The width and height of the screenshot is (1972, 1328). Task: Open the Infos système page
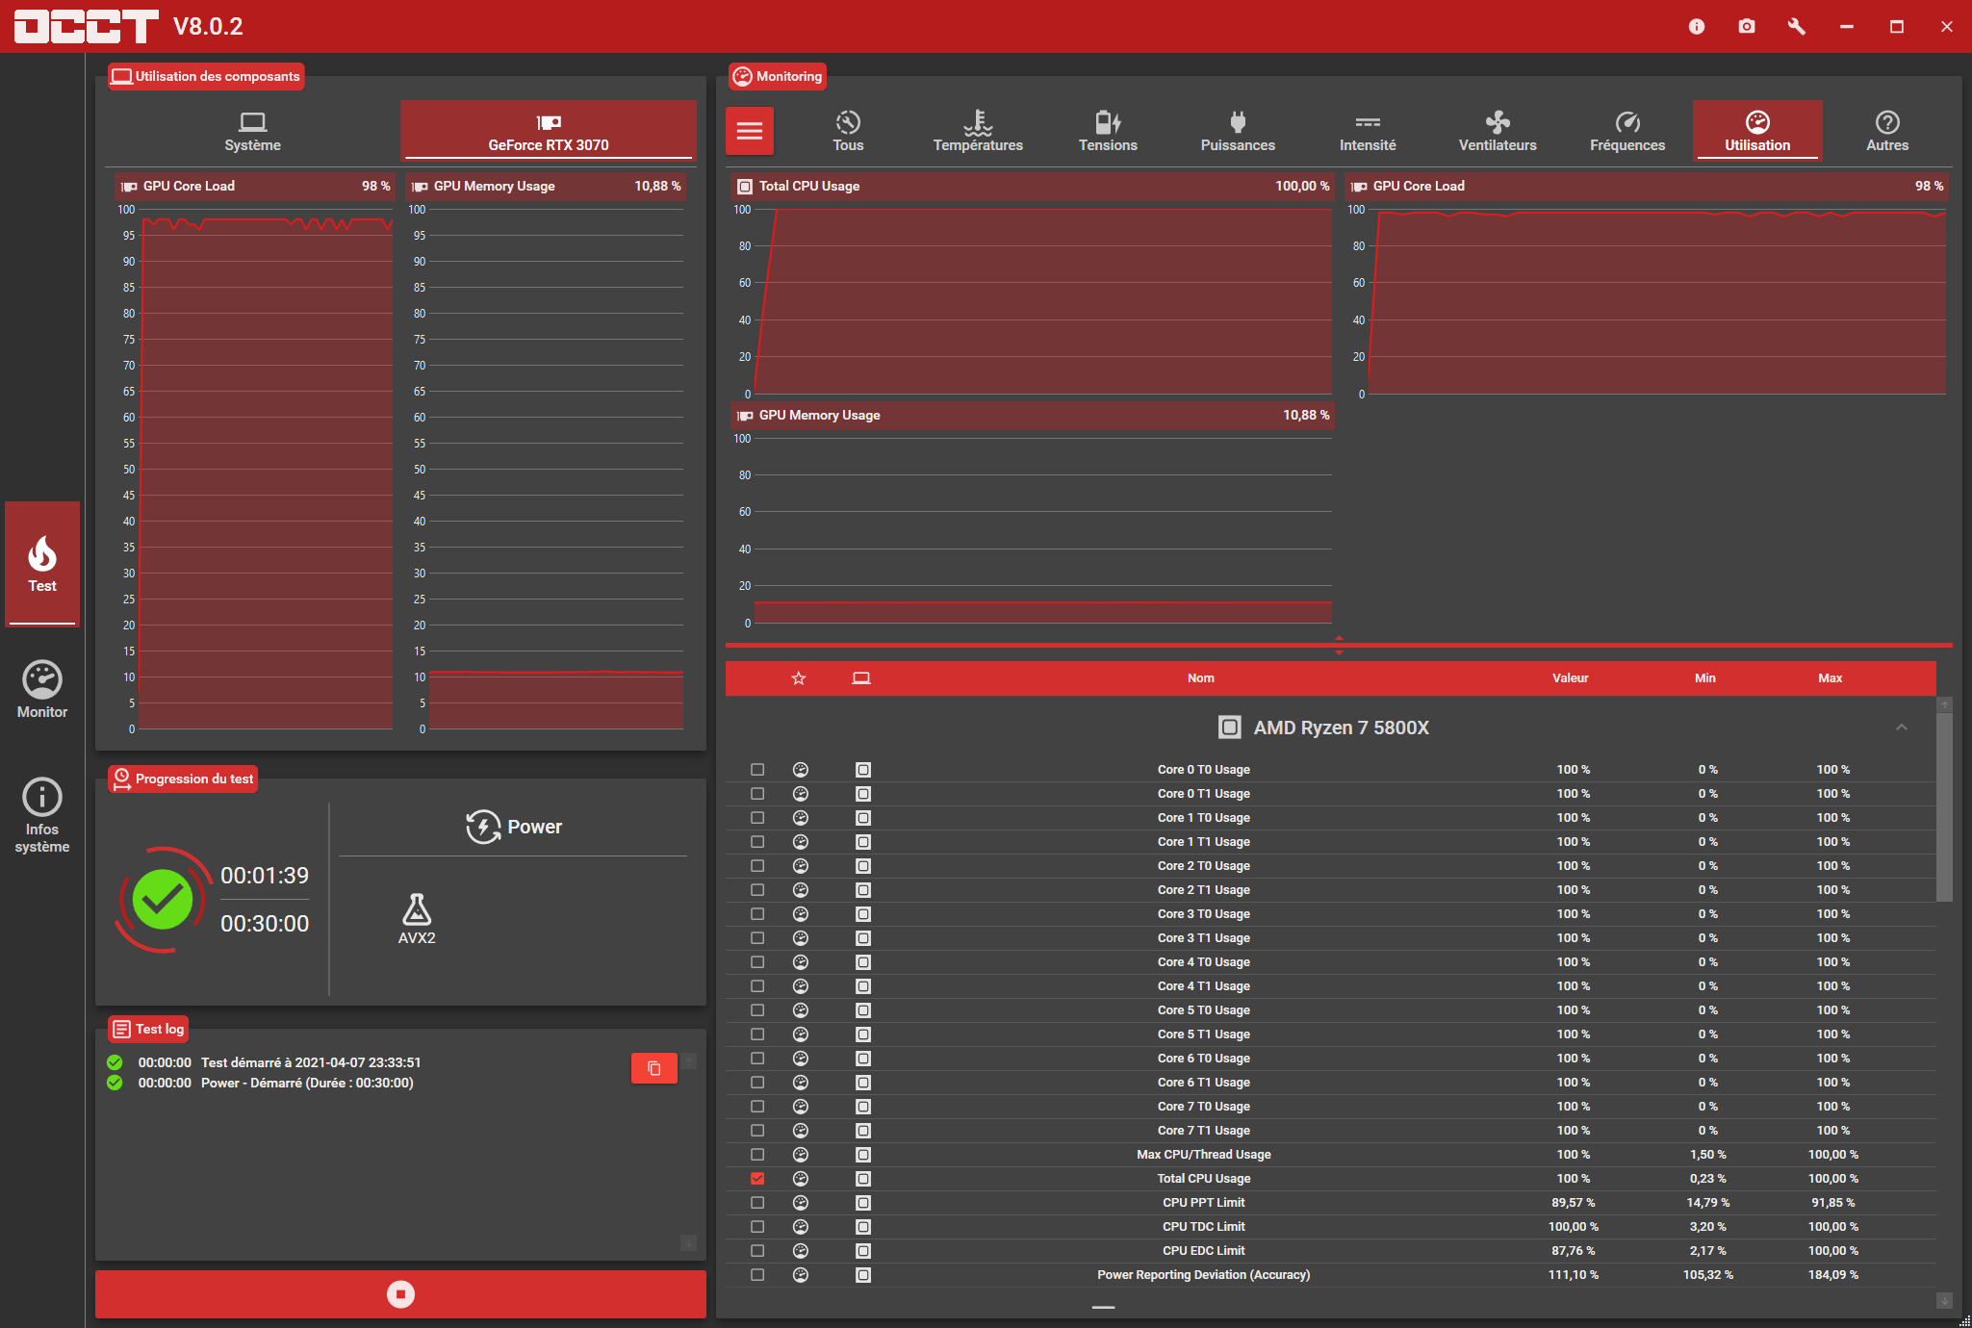42,814
